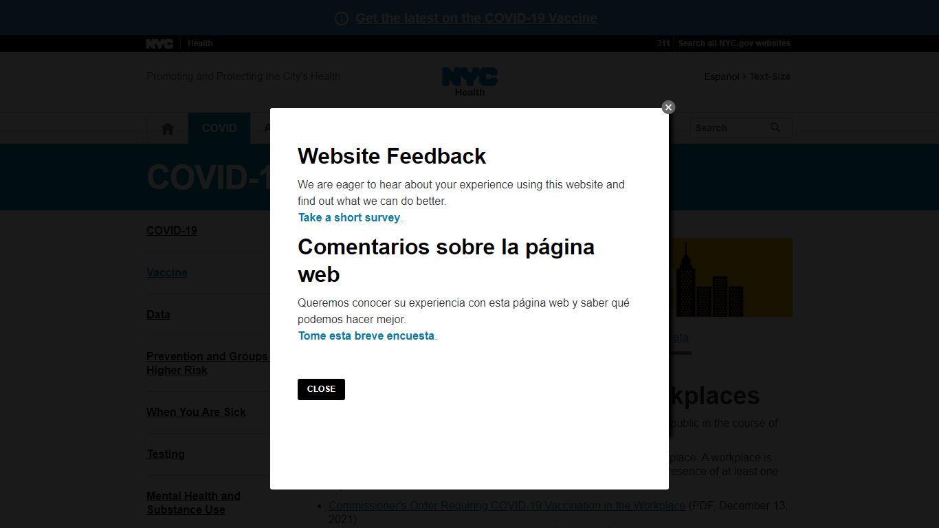Image resolution: width=939 pixels, height=528 pixels.
Task: Click the city skyline banner image
Action: point(731,277)
